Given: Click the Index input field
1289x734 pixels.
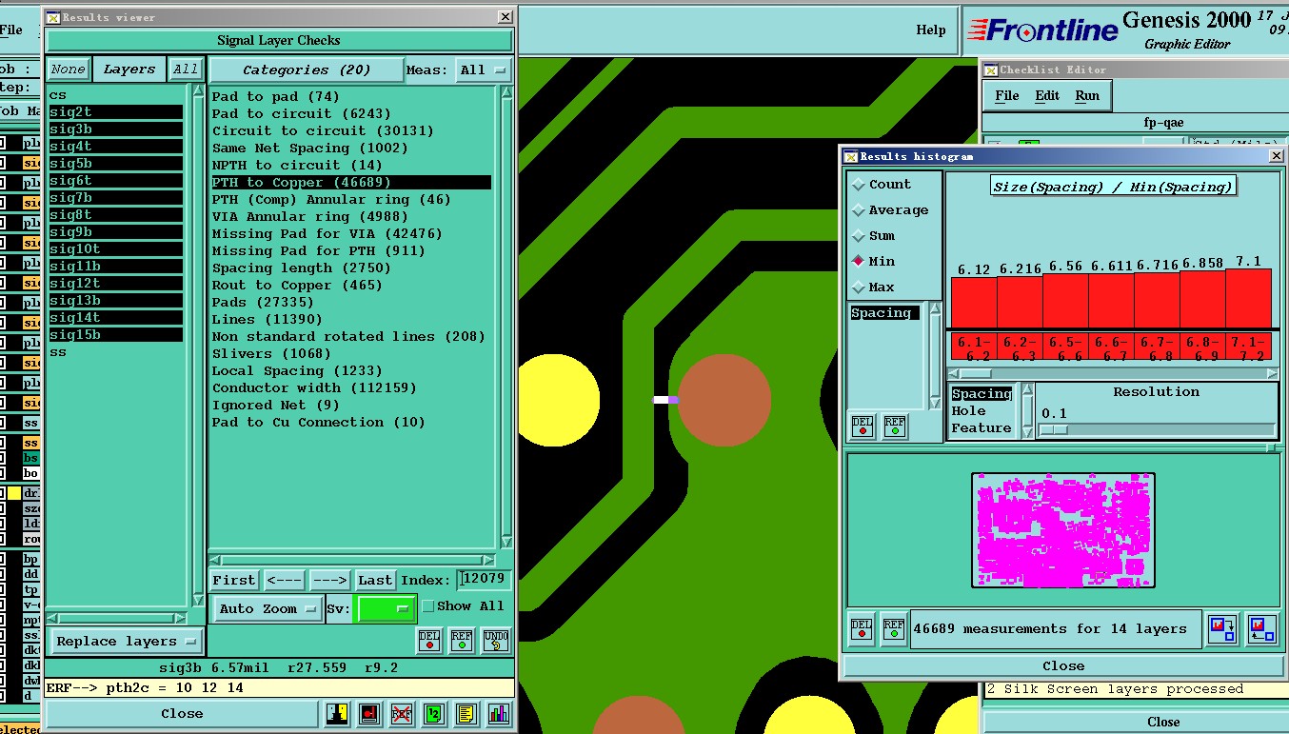Looking at the screenshot, I should coord(485,580).
